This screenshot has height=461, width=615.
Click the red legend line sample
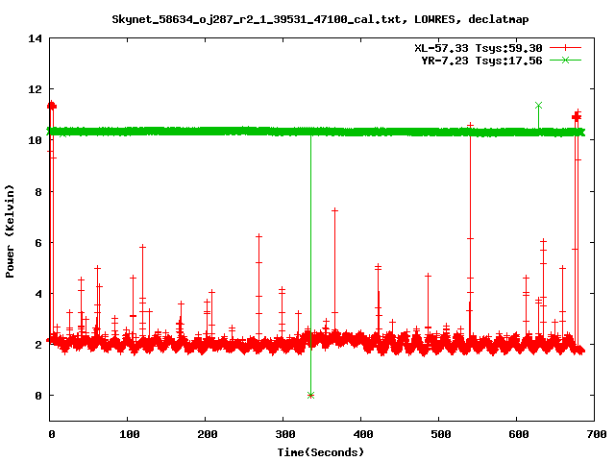pyautogui.click(x=565, y=48)
